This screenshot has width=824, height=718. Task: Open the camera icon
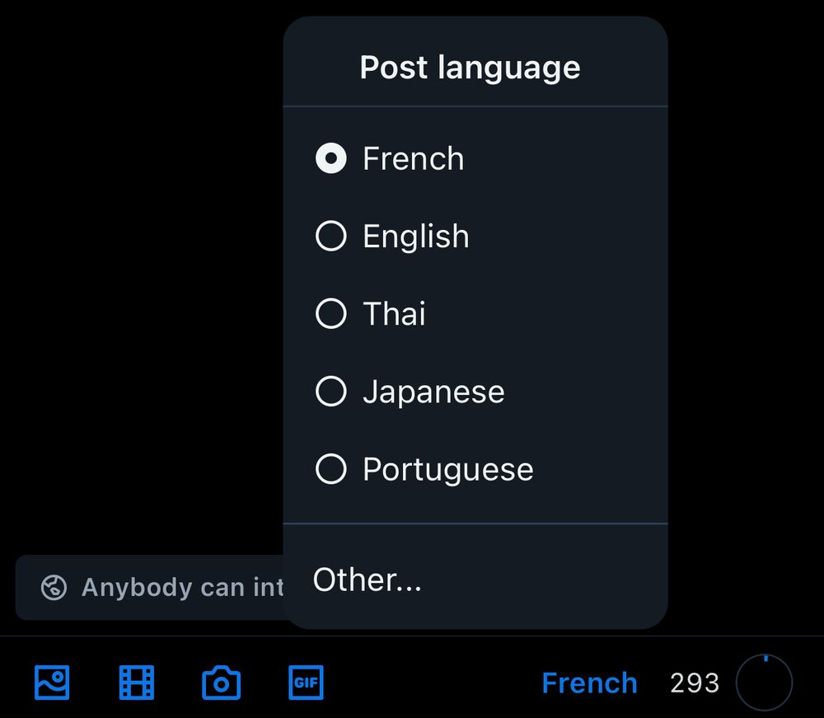220,683
